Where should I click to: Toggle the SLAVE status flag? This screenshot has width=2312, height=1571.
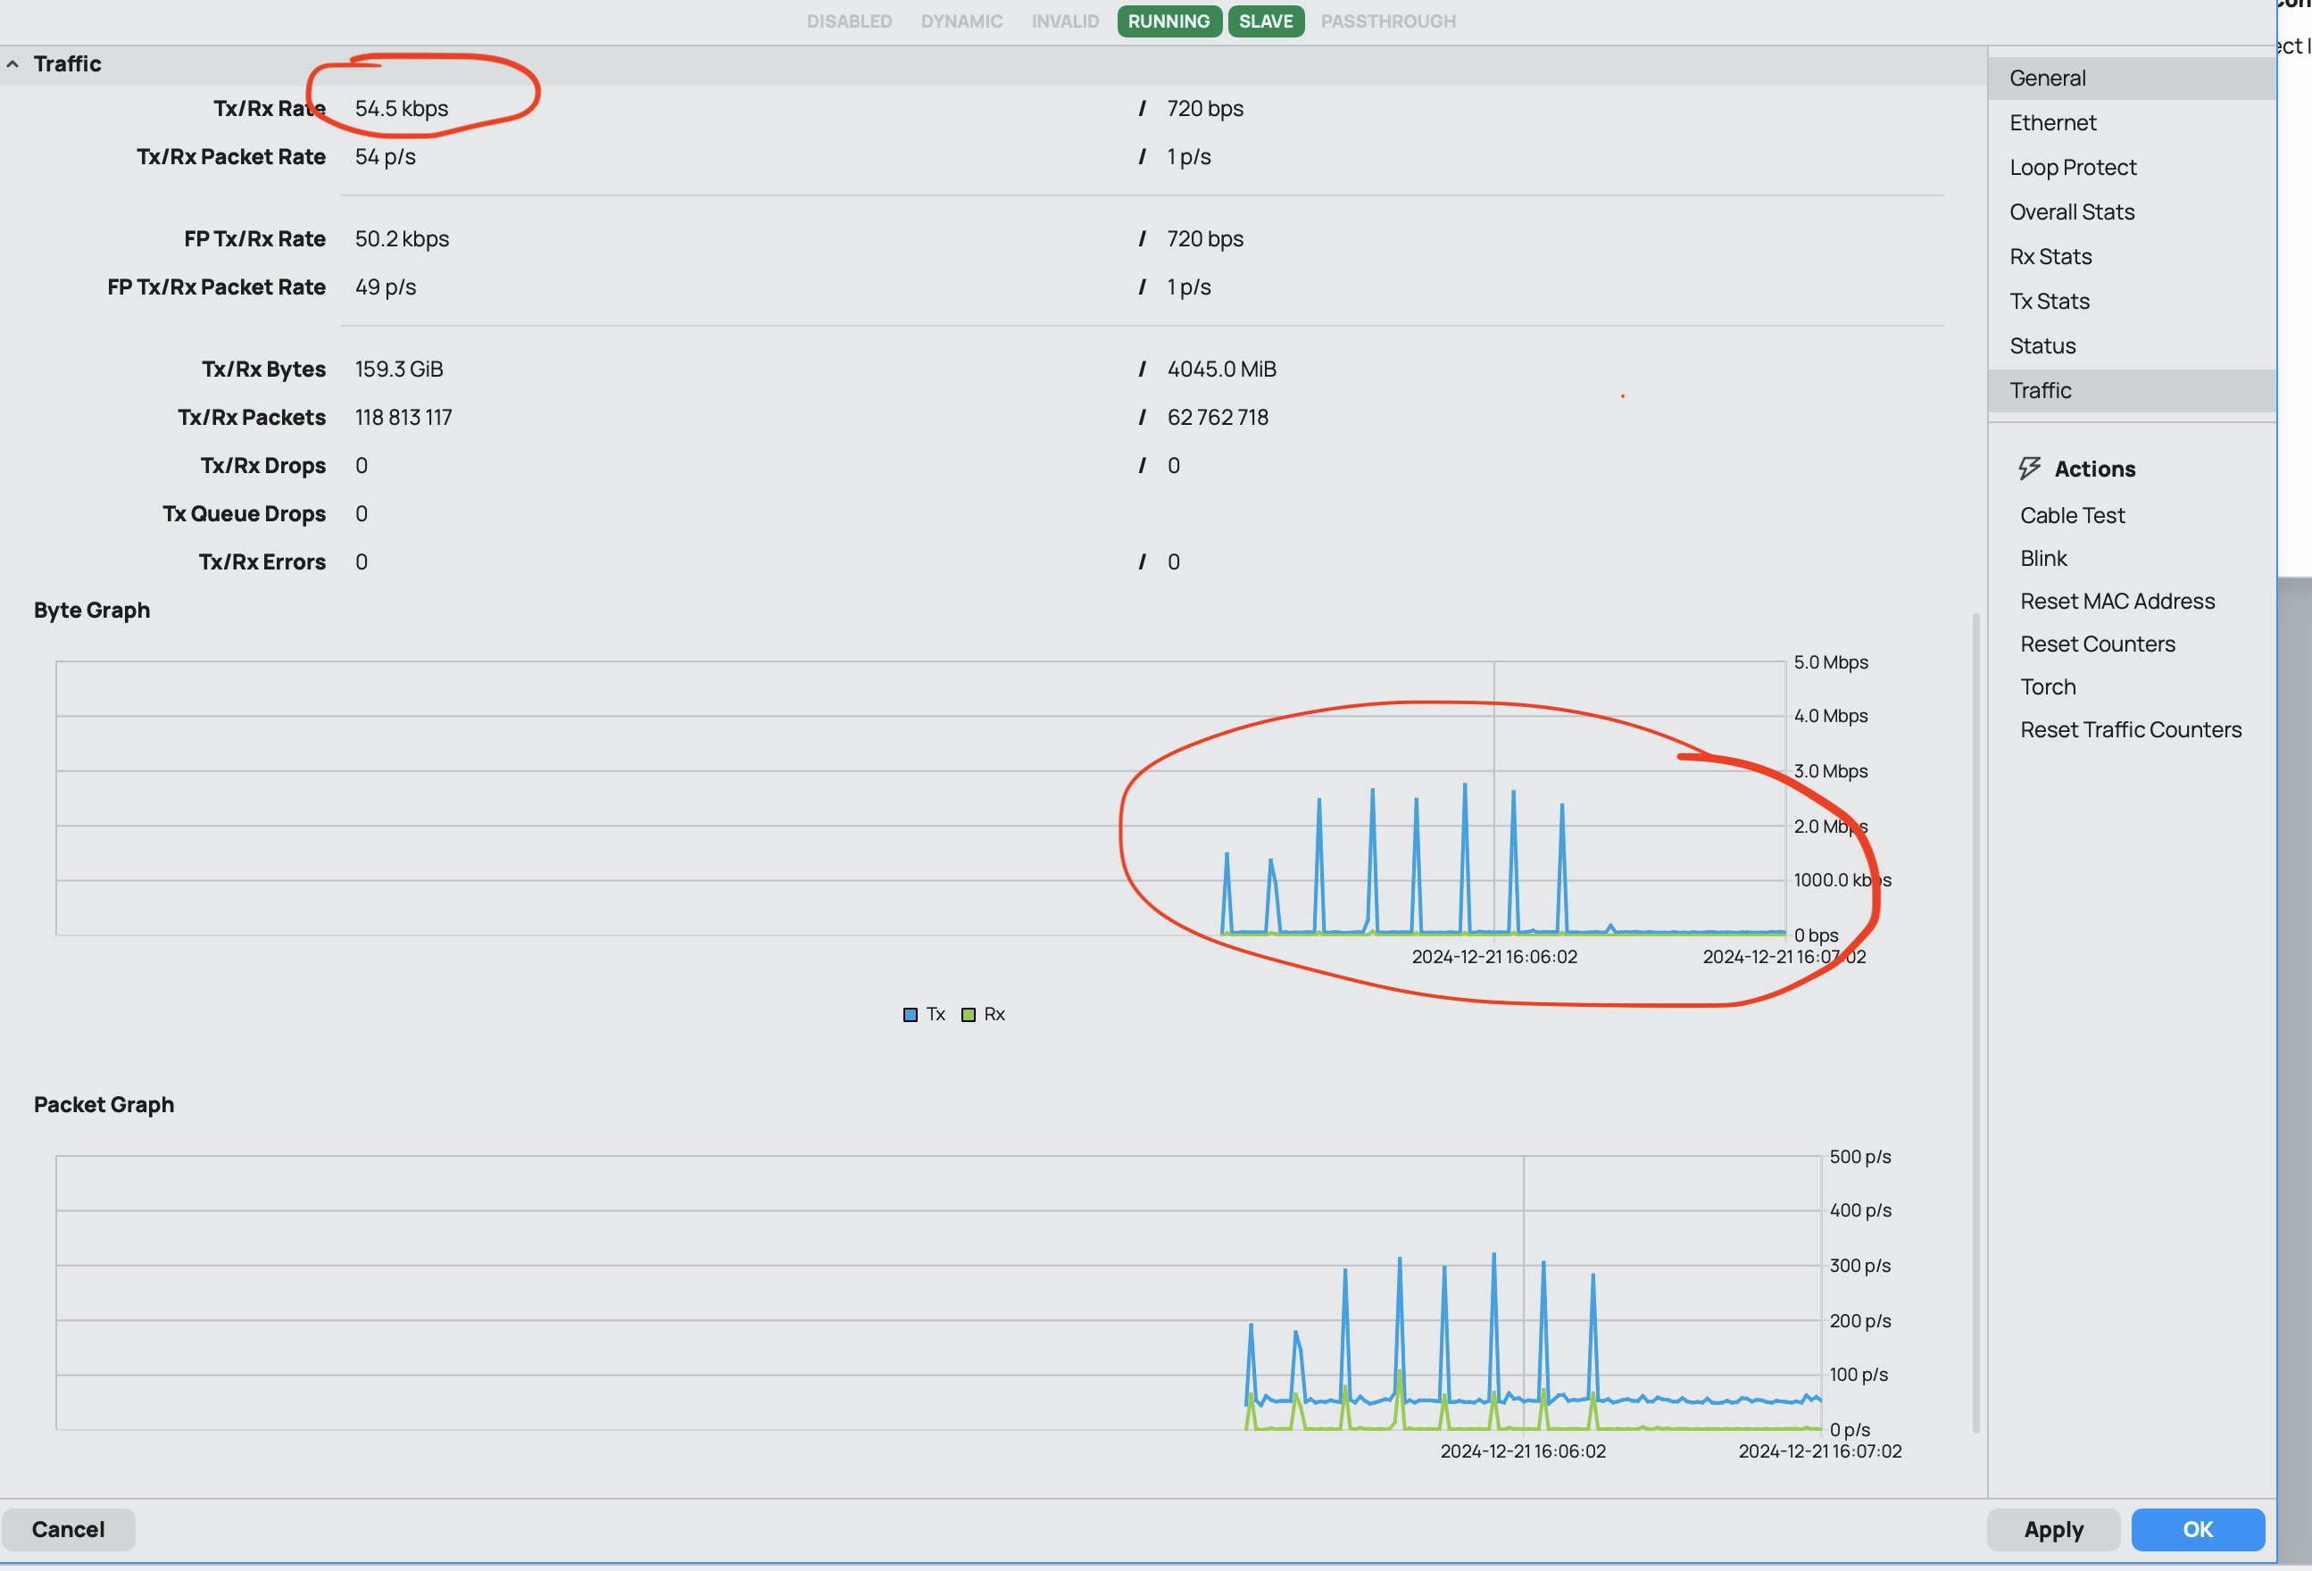[x=1266, y=21]
